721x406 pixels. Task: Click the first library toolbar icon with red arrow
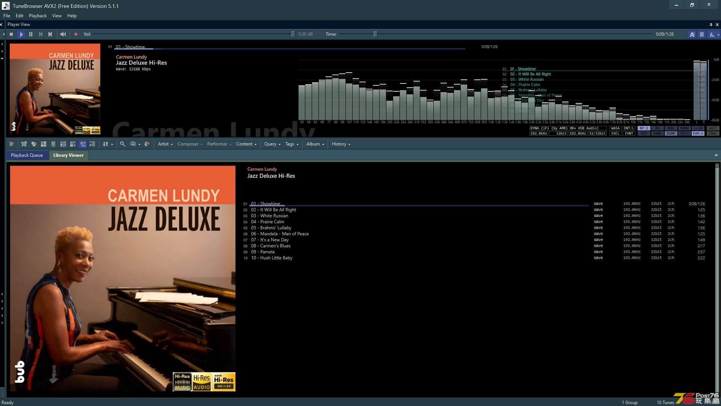coord(12,144)
